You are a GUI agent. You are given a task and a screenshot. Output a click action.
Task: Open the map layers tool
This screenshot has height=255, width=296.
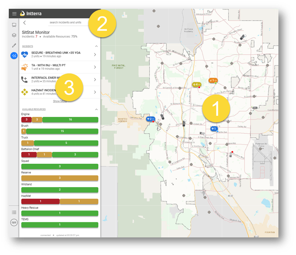[14, 35]
